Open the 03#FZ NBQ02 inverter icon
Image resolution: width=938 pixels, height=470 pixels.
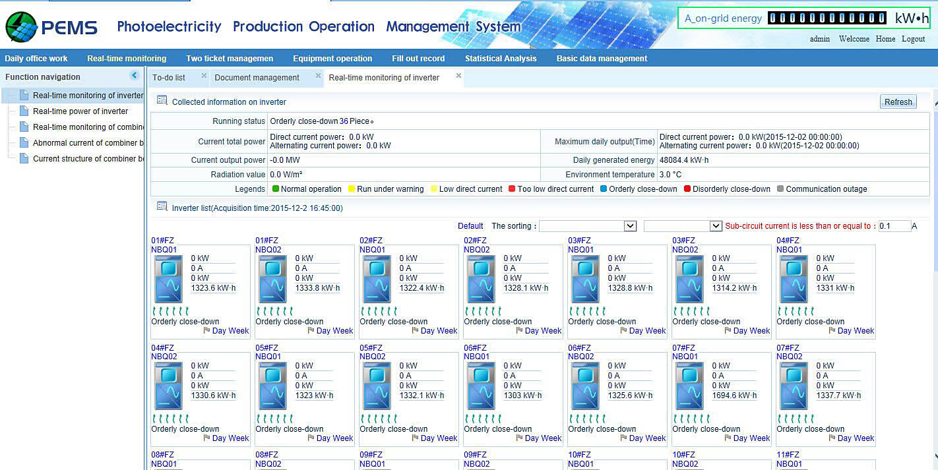(x=689, y=279)
